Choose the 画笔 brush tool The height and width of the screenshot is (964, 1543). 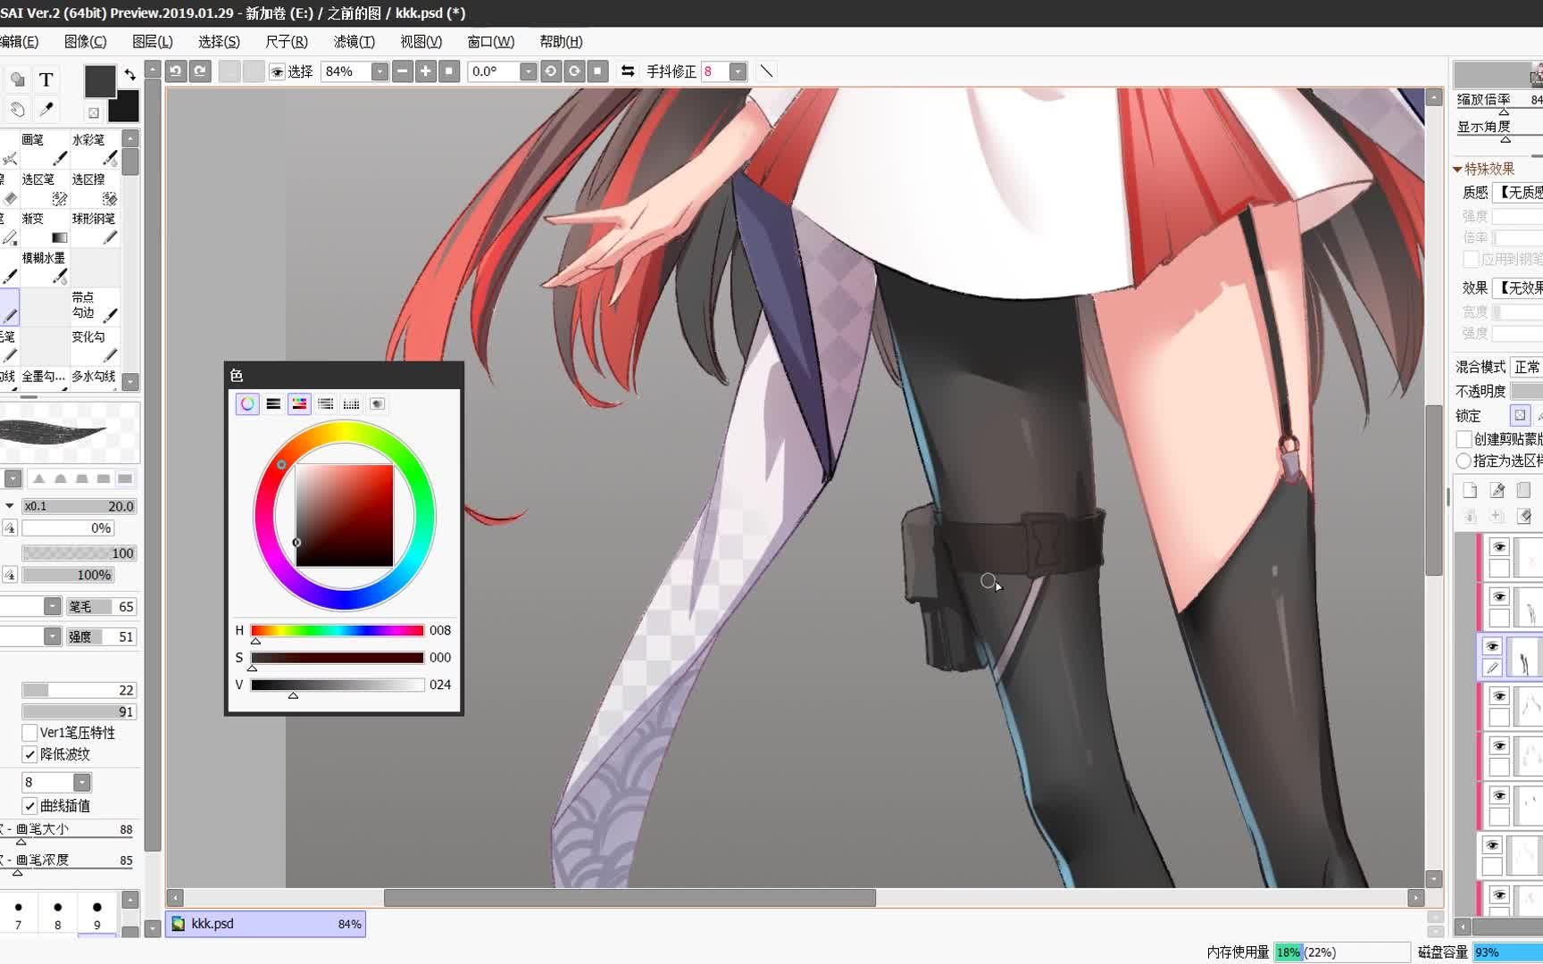[45, 149]
